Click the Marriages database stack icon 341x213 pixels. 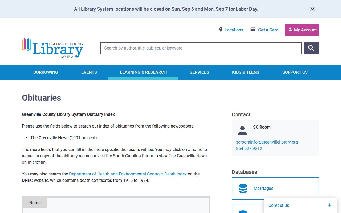coord(243,189)
